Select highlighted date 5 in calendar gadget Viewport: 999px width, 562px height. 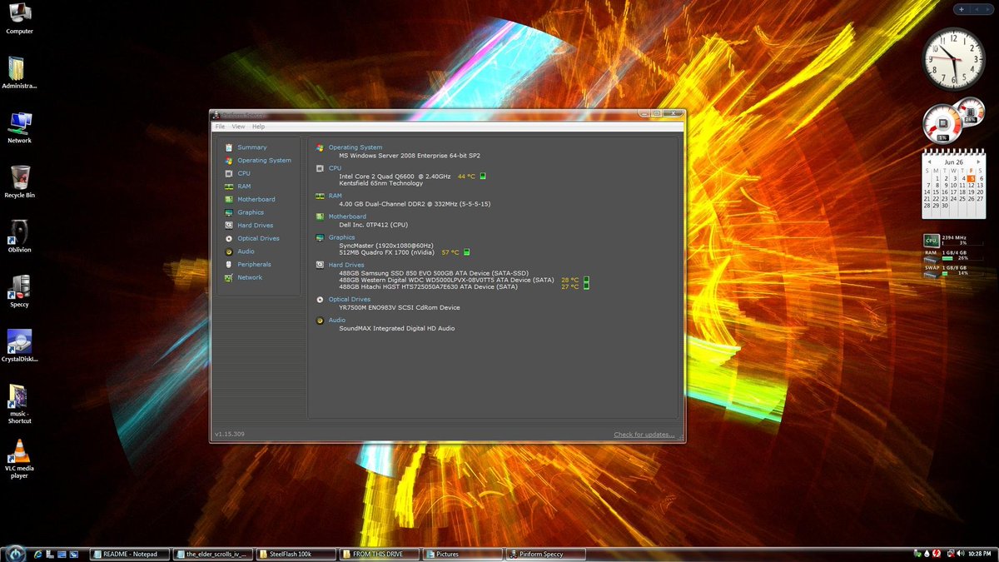(971, 178)
